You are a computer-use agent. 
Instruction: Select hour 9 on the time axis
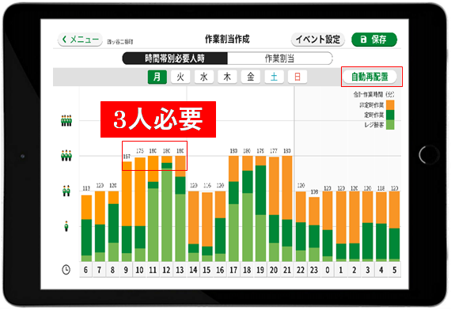point(126,270)
